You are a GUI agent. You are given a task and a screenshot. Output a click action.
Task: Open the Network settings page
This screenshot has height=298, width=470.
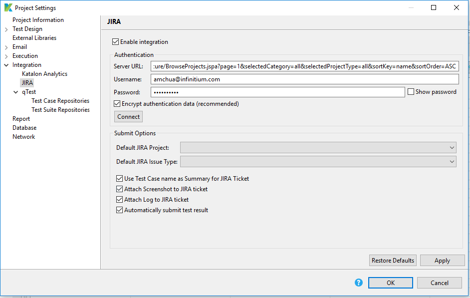tap(23, 137)
